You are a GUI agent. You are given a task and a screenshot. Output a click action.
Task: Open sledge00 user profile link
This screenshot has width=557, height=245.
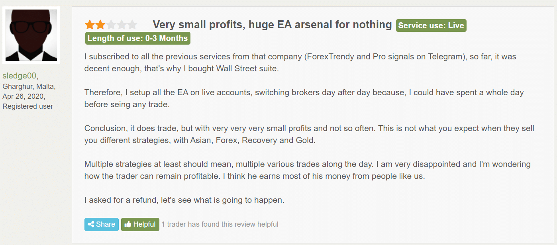20,76
